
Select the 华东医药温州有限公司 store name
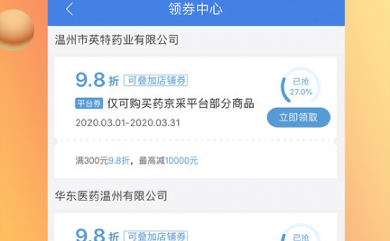click(x=111, y=196)
